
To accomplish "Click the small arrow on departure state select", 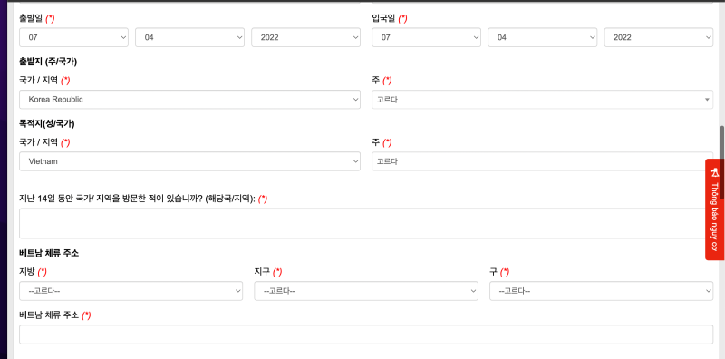I will 707,100.
